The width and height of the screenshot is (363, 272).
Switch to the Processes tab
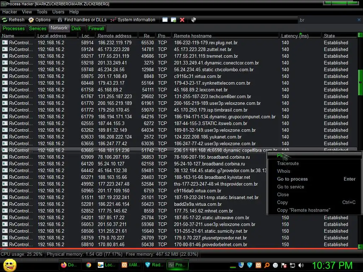[x=14, y=28]
